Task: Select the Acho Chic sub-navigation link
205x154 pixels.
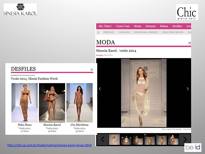Action: [124, 32]
